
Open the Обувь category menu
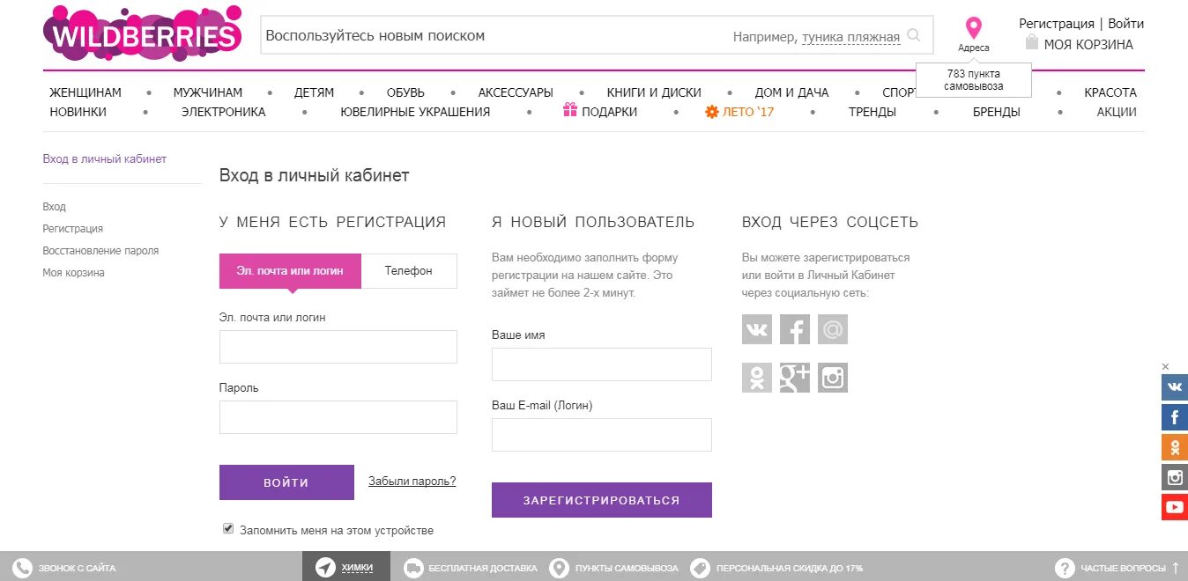pyautogui.click(x=405, y=92)
